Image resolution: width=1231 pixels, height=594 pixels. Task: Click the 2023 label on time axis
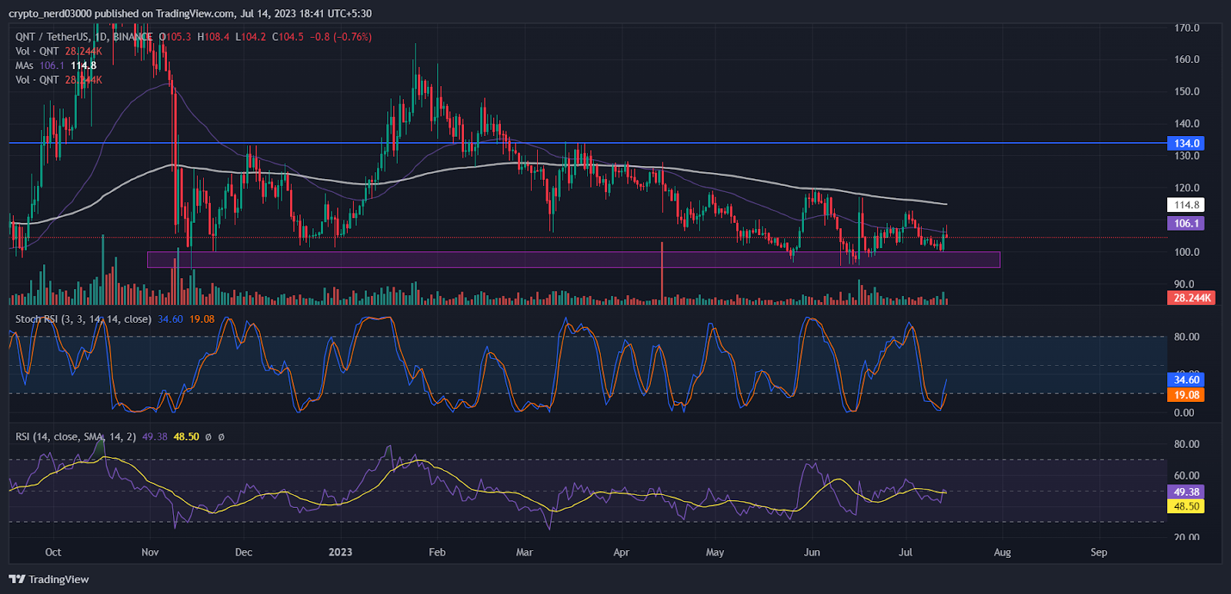pyautogui.click(x=340, y=553)
